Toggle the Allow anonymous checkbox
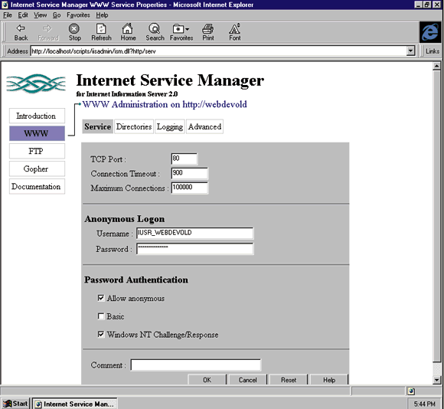This screenshot has width=444, height=409. tap(101, 298)
